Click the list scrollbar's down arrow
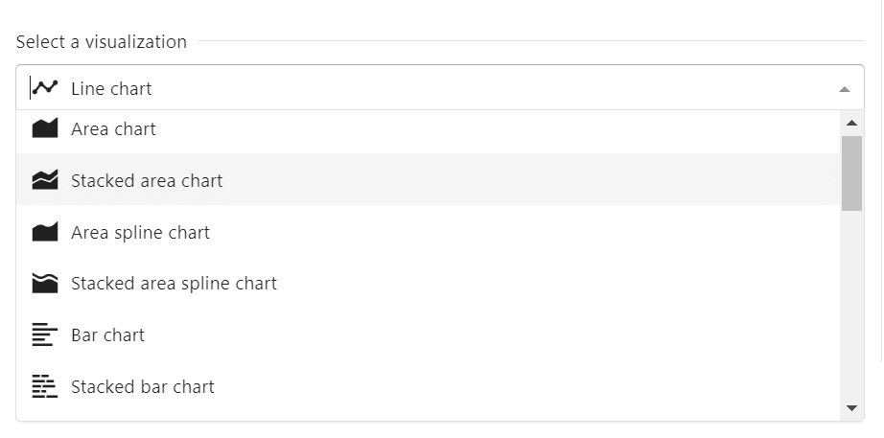 point(851,408)
